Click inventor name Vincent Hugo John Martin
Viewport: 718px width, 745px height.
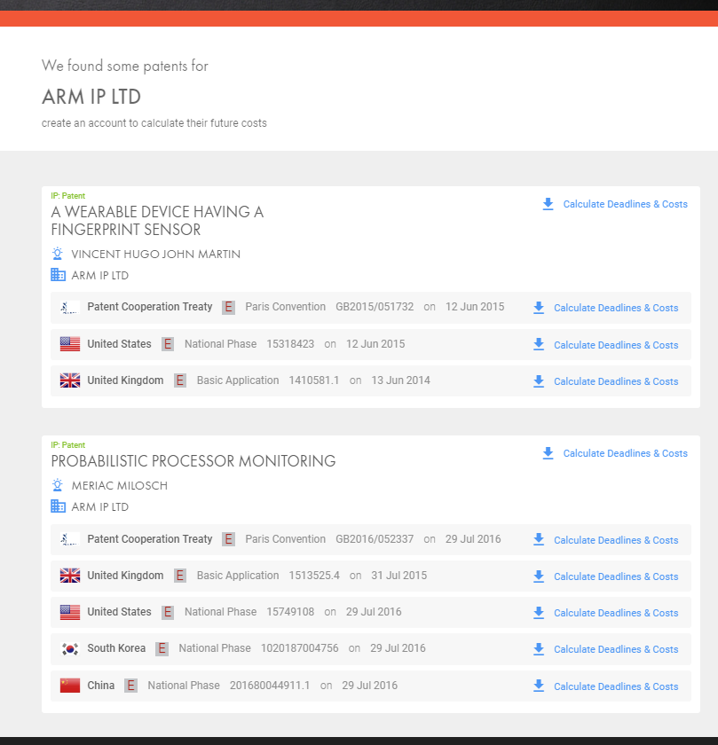[156, 255]
